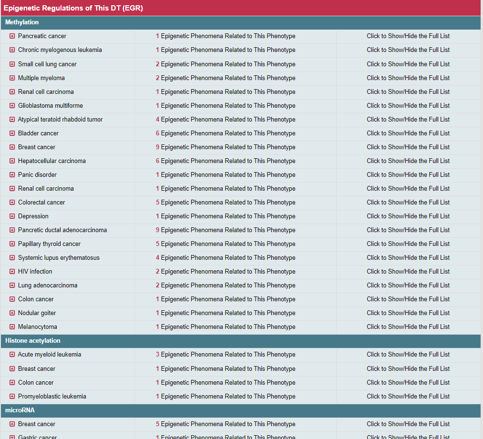Viewport: 483px width, 439px height.
Task: Click the red expand icon beside Pancreatic cancer
Action: pos(12,36)
